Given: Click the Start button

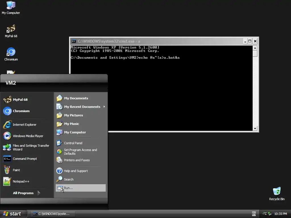Looking at the screenshot, I should point(13,214).
